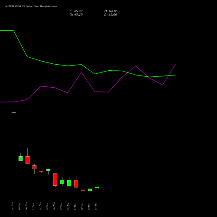Click the chart title 'MARUTI 15200 PE Option Chart'
Screen dimensions: 217x217
point(22,7)
